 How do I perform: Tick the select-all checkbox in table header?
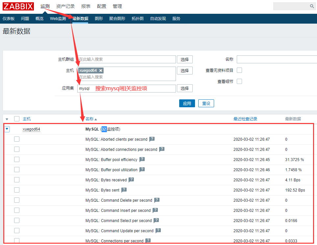pyautogui.click(x=17, y=119)
